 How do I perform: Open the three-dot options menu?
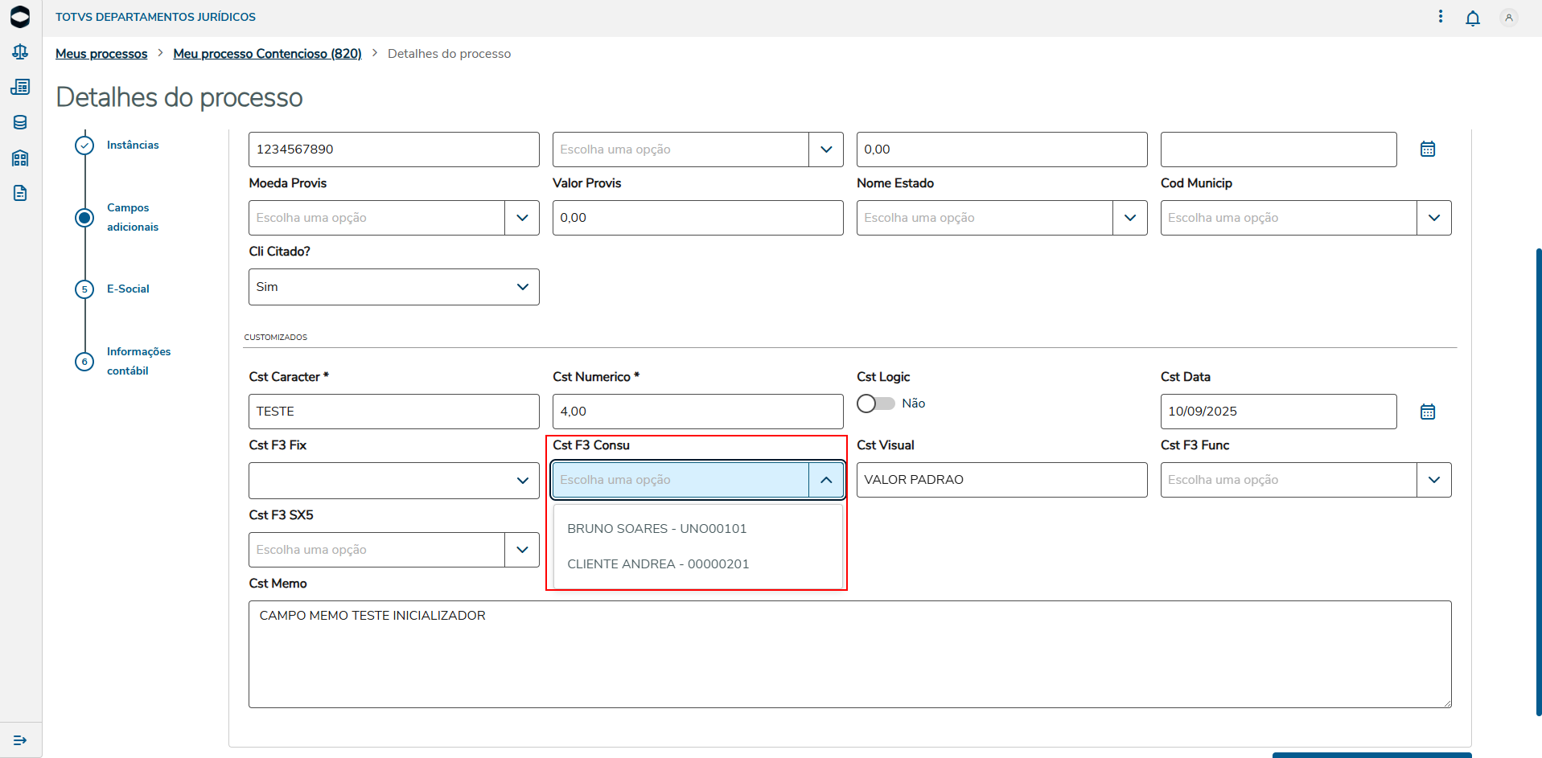[x=1441, y=17]
